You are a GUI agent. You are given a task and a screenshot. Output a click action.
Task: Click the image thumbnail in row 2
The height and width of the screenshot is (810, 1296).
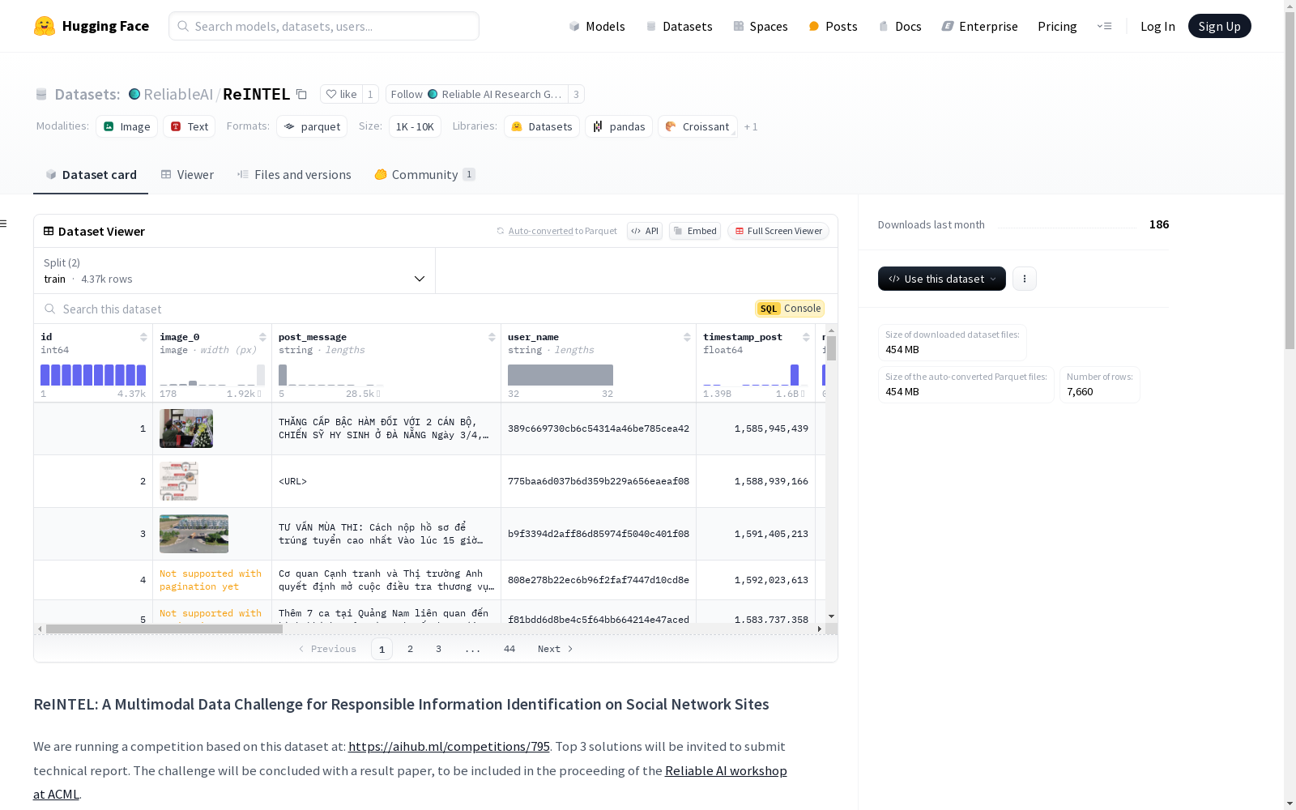pyautogui.click(x=179, y=481)
